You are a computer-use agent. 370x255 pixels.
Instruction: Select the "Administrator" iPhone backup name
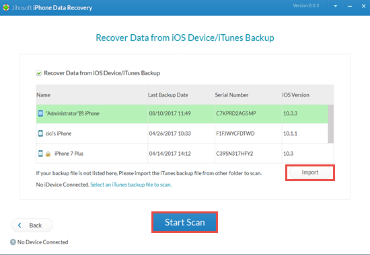(x=73, y=113)
